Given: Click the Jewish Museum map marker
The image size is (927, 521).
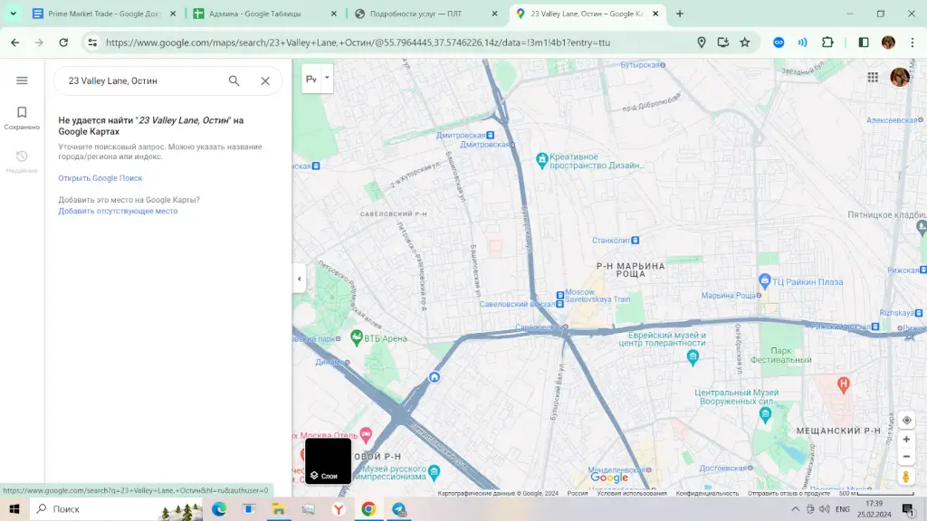Looking at the screenshot, I should pyautogui.click(x=693, y=356).
